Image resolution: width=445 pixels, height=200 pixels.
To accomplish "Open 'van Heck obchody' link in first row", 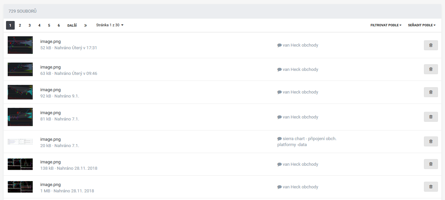I will [x=300, y=45].
